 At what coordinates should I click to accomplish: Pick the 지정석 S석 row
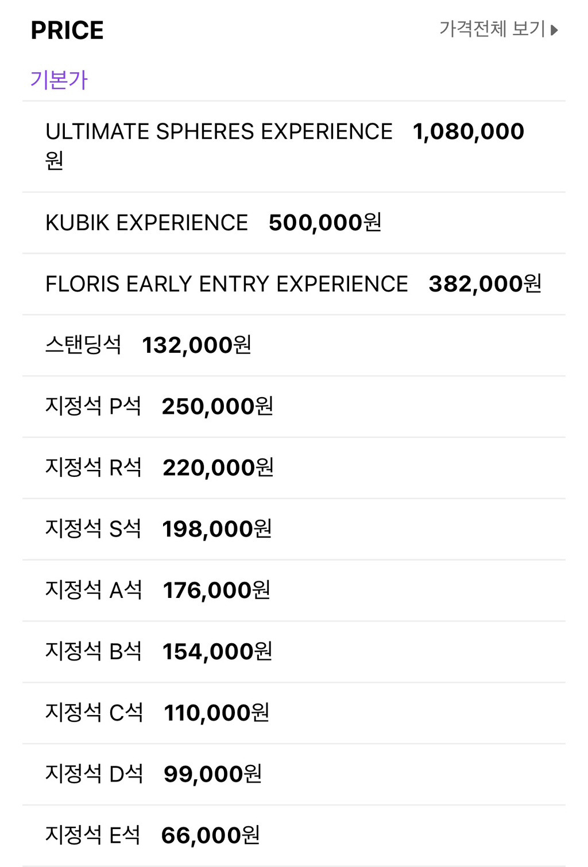coord(93,529)
